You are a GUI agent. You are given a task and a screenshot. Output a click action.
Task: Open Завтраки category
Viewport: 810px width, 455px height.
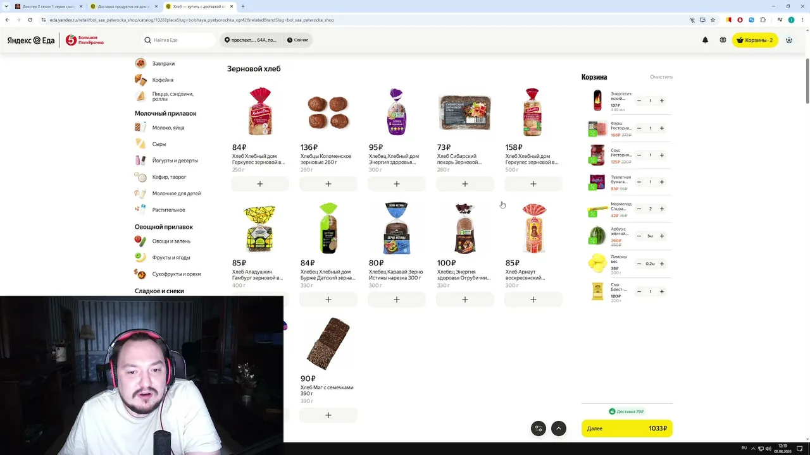tap(163, 63)
